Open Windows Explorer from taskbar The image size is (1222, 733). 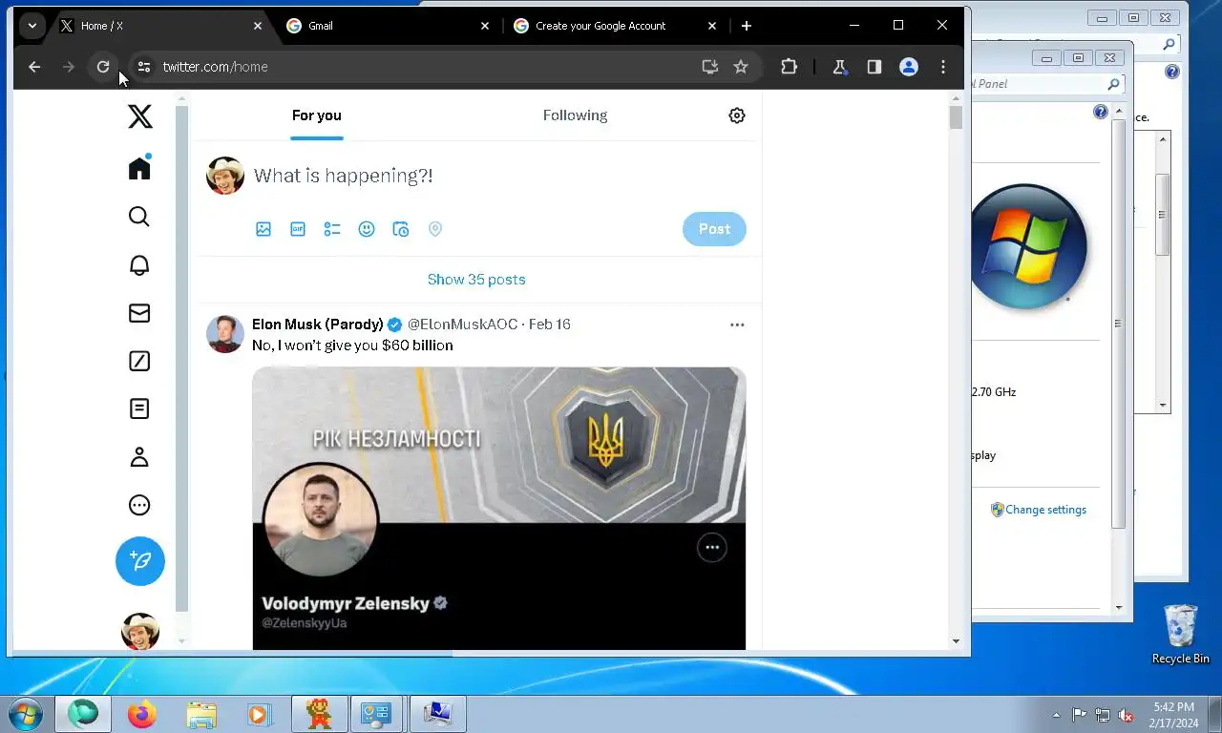pos(201,714)
